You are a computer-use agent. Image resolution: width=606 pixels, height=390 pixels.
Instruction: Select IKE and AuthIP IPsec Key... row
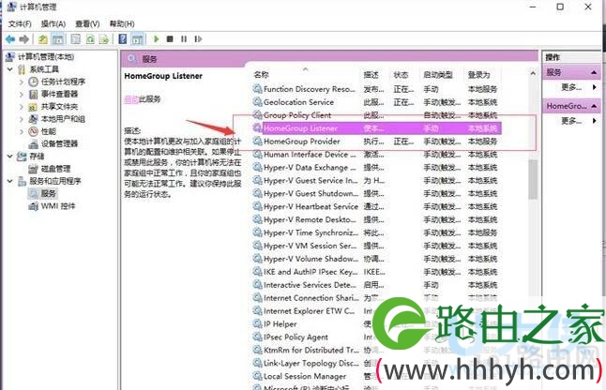coord(375,272)
